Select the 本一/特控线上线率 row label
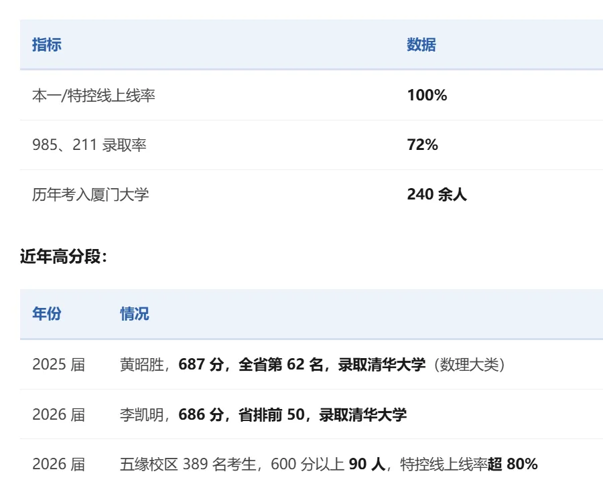The image size is (603, 492). (x=93, y=95)
